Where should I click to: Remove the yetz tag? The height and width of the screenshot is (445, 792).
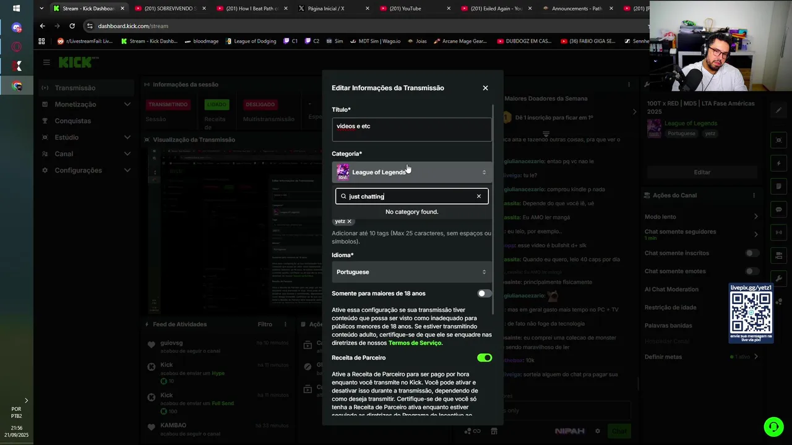[x=349, y=221]
